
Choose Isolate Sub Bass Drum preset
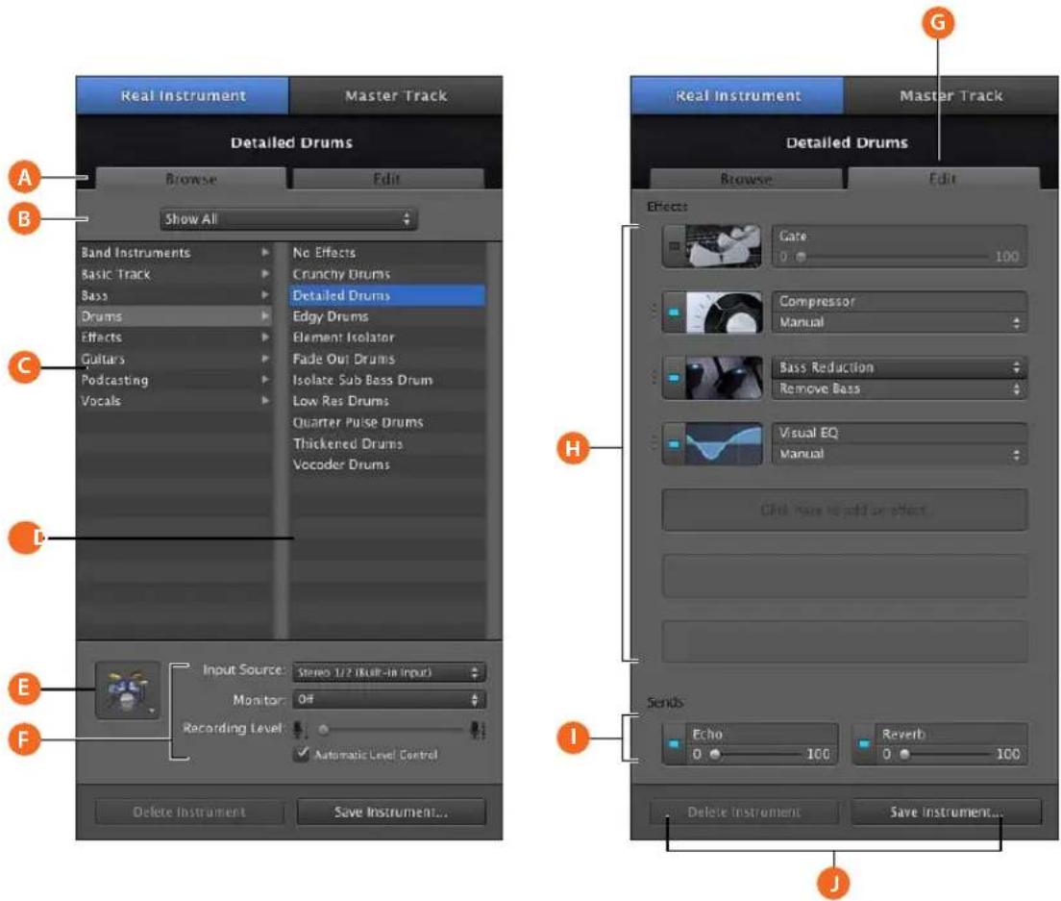click(387, 380)
